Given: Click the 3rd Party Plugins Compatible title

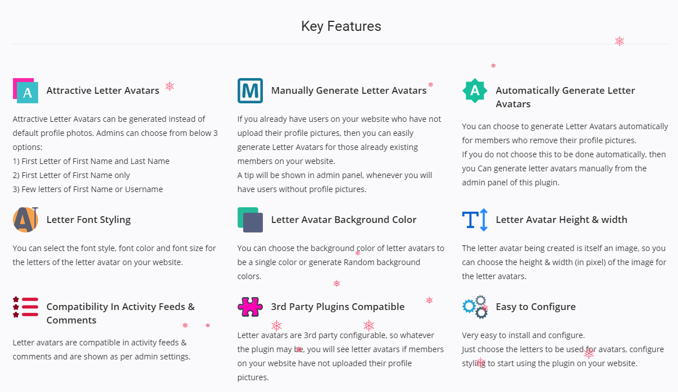Looking at the screenshot, I should pos(338,307).
